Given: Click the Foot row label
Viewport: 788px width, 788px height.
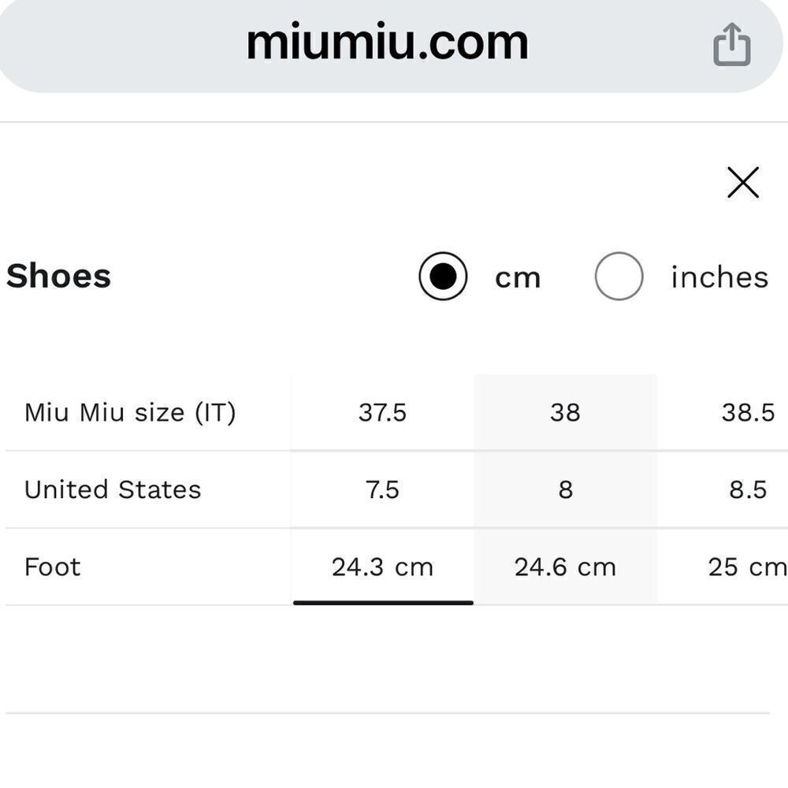Looking at the screenshot, I should point(52,567).
